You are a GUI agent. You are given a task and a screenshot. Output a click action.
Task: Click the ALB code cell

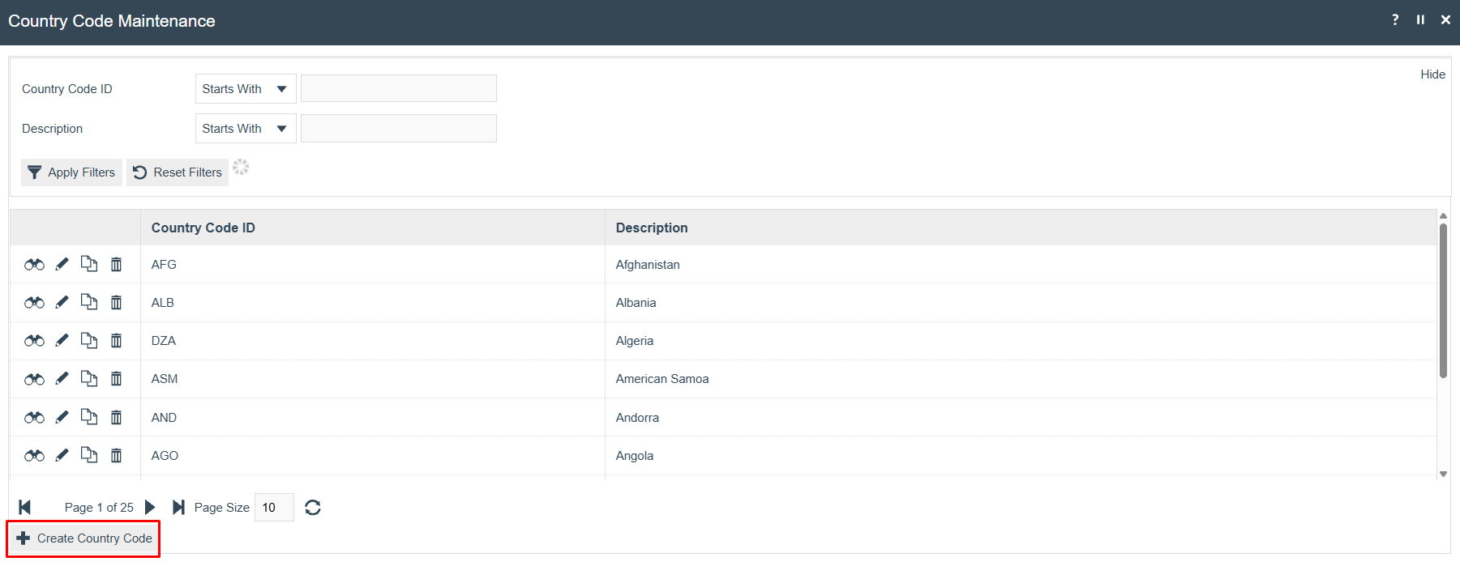(x=373, y=303)
